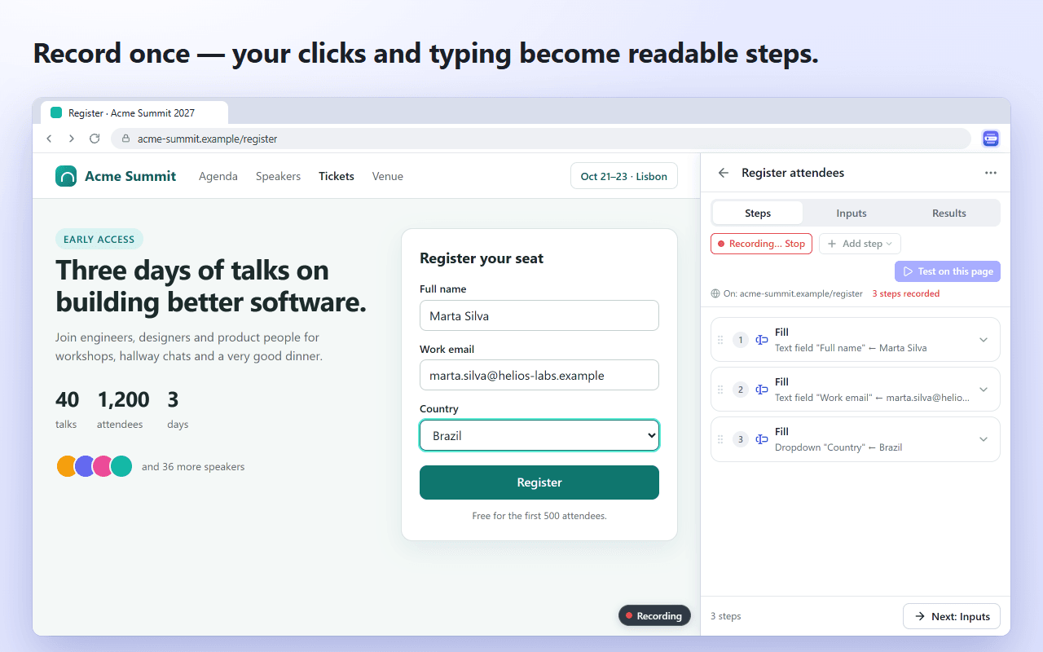Image resolution: width=1043 pixels, height=652 pixels.
Task: Switch to the Results tab
Action: coord(949,213)
